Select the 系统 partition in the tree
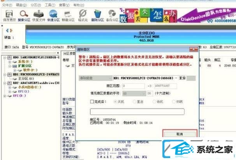236x160 pixels. (25, 61)
